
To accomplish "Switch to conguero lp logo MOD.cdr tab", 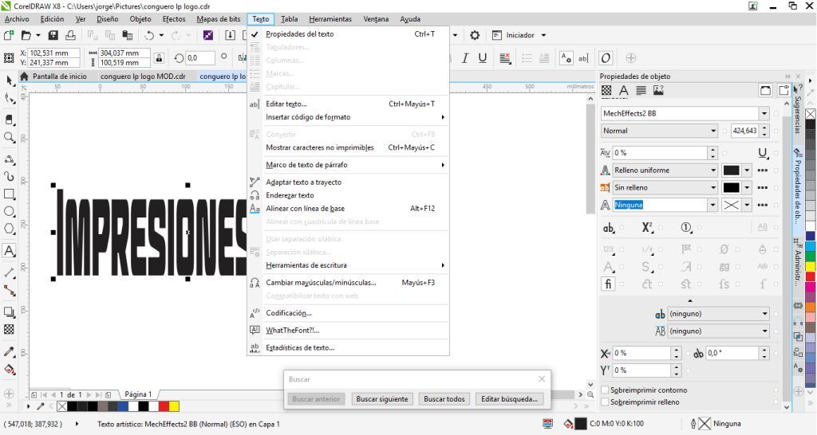I will point(143,76).
